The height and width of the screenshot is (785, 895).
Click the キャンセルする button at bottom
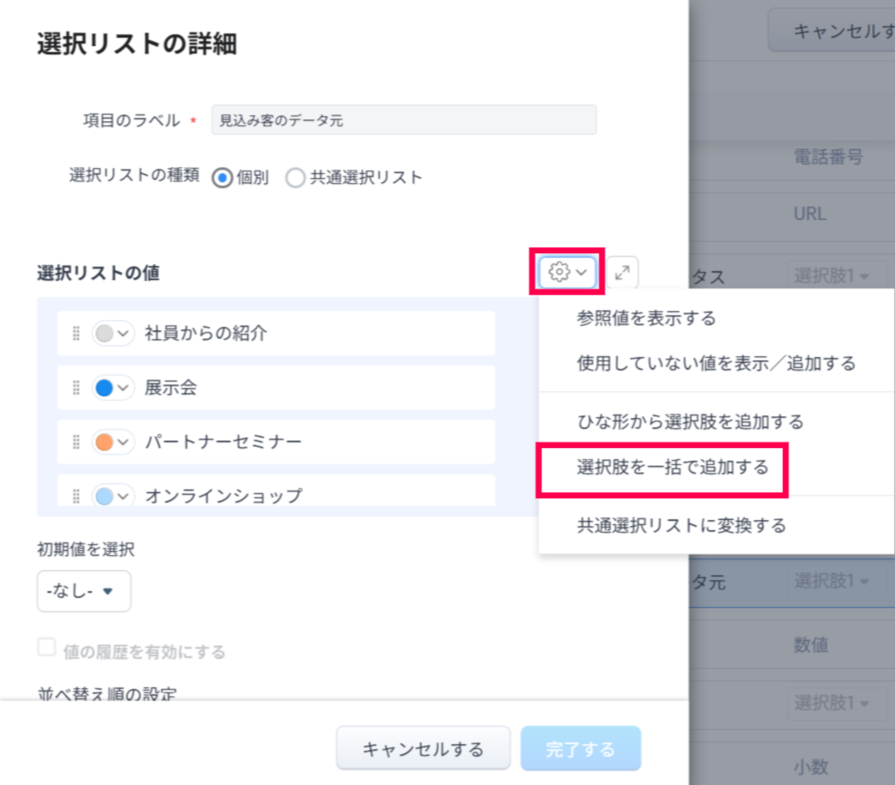tap(423, 748)
